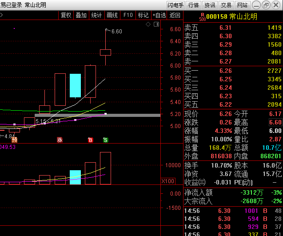283x236 pixels.
Task: Expand the left arrow chevron in toolbar
Action: tap(1, 15)
